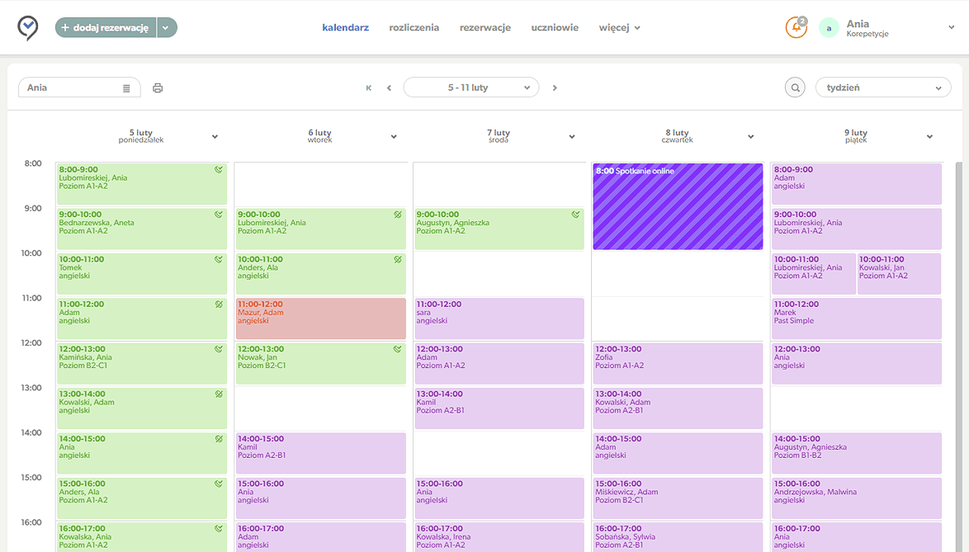
Task: Toggle the status icon on Wednesday 9:00-10:00 lesson
Action: [575, 215]
